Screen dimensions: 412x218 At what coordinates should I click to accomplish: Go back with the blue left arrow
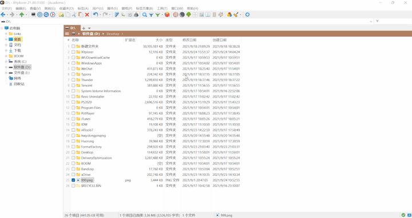point(3,15)
